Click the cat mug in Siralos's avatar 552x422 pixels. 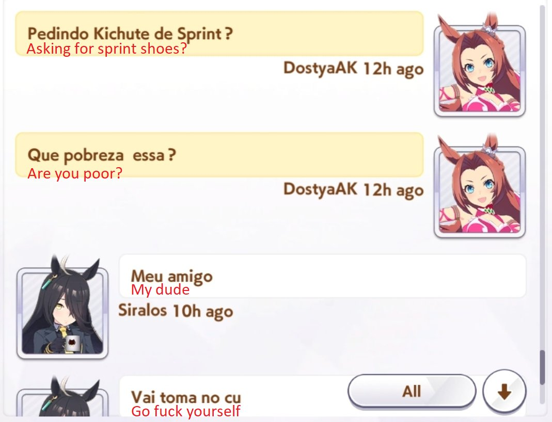click(x=73, y=343)
